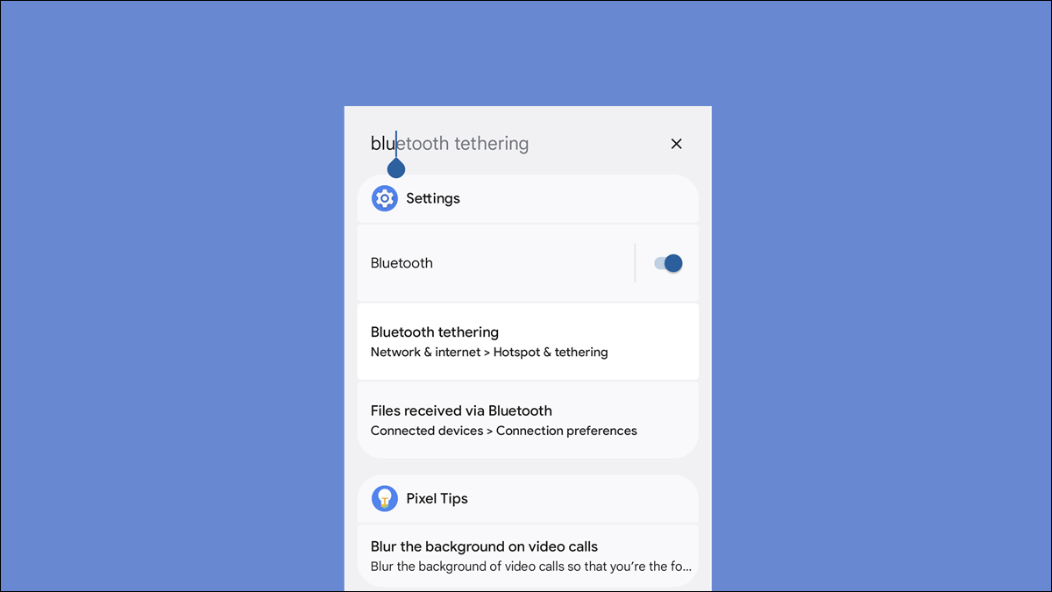Click the Network & internet > Hotspot path
The image size is (1052, 592).
489,353
